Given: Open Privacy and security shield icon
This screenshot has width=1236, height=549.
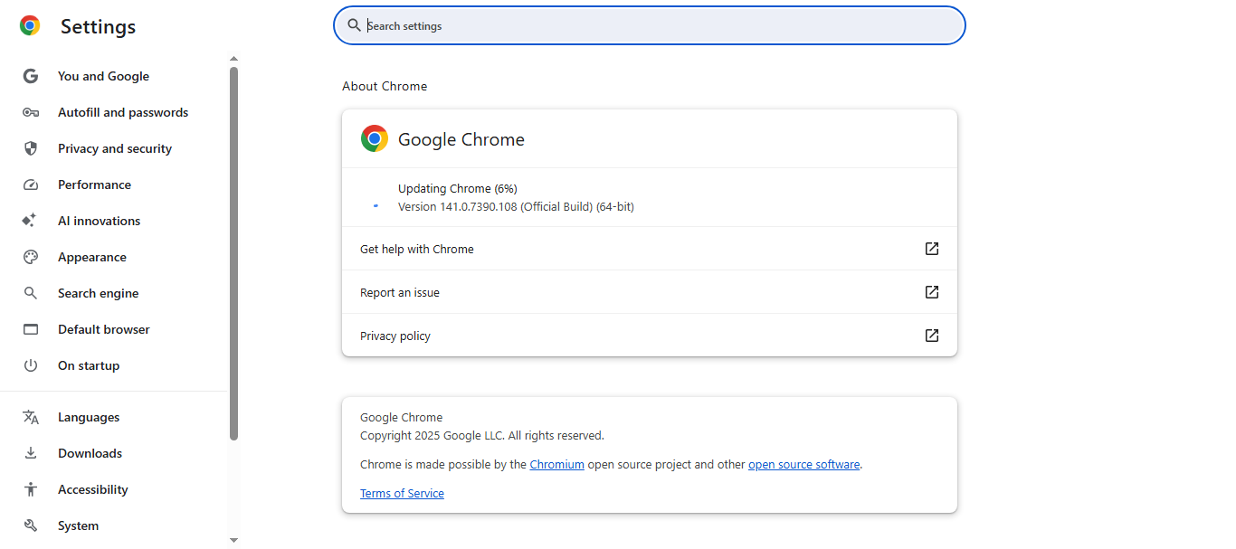Looking at the screenshot, I should [x=32, y=148].
